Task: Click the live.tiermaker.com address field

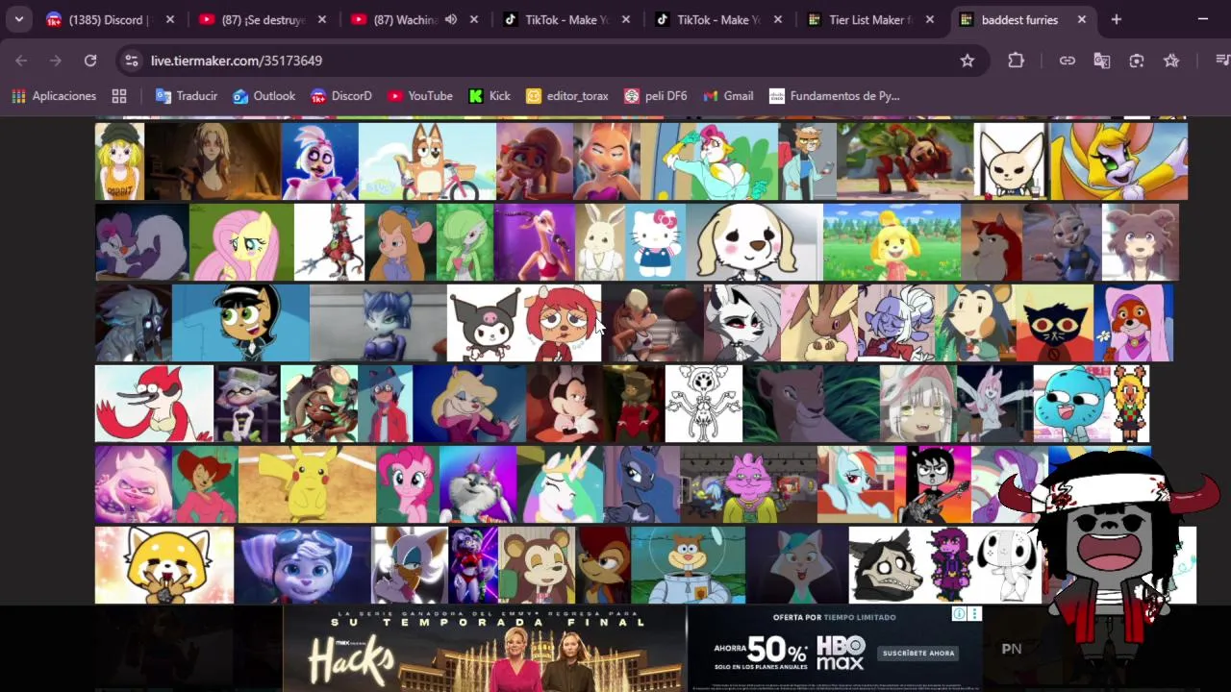Action: click(x=548, y=61)
